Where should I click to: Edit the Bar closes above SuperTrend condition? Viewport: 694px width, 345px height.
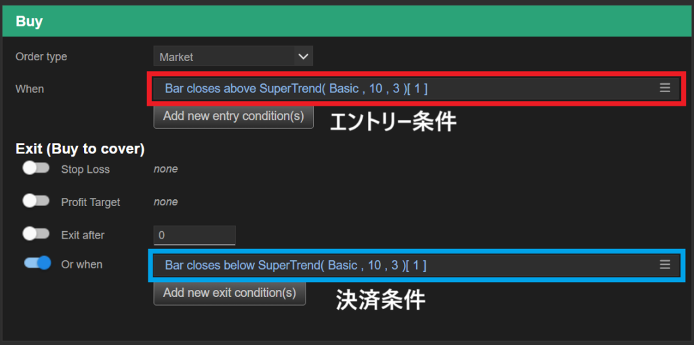point(296,89)
